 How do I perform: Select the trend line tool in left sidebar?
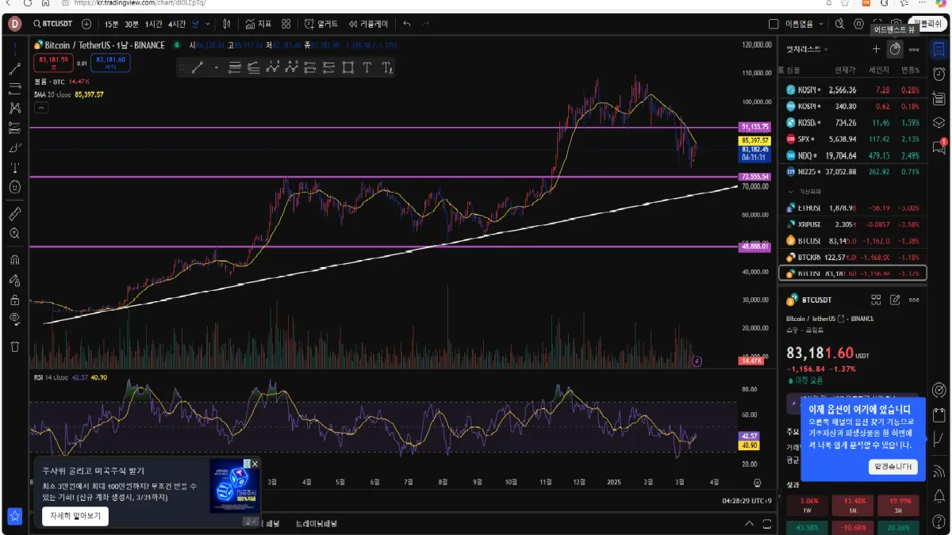pos(14,69)
